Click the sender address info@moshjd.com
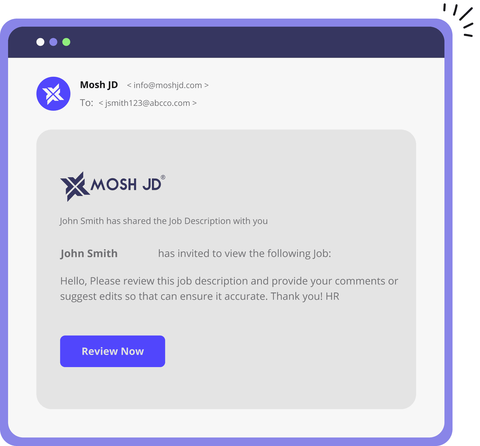 click(x=168, y=85)
